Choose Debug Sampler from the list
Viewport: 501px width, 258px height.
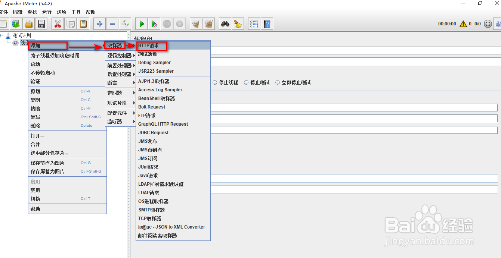[173, 63]
